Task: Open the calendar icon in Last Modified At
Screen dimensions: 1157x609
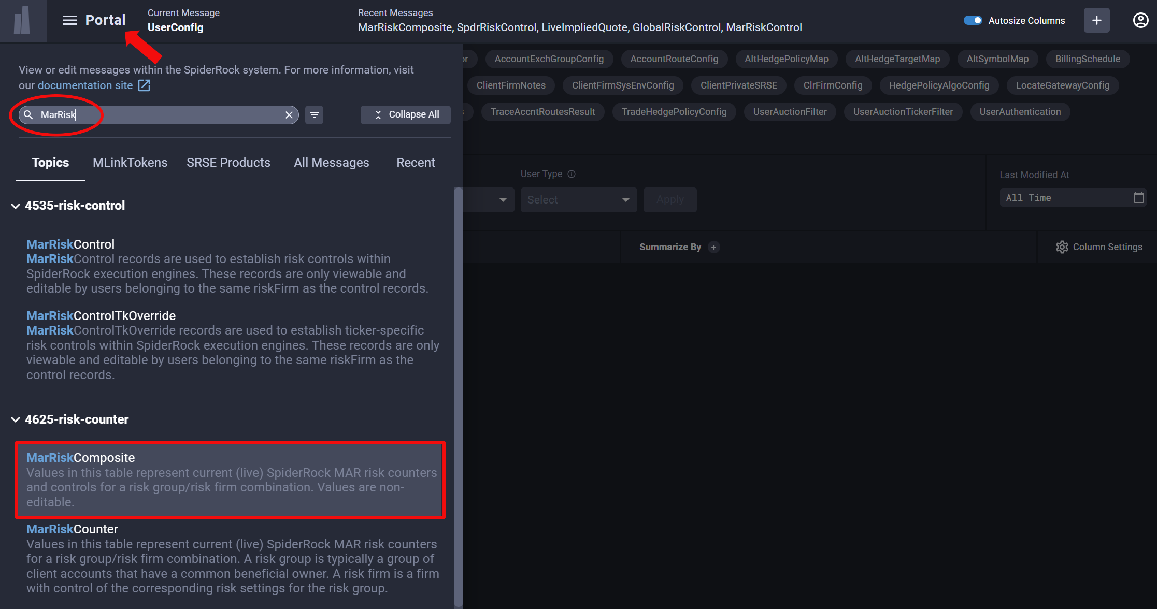Action: [x=1138, y=197]
